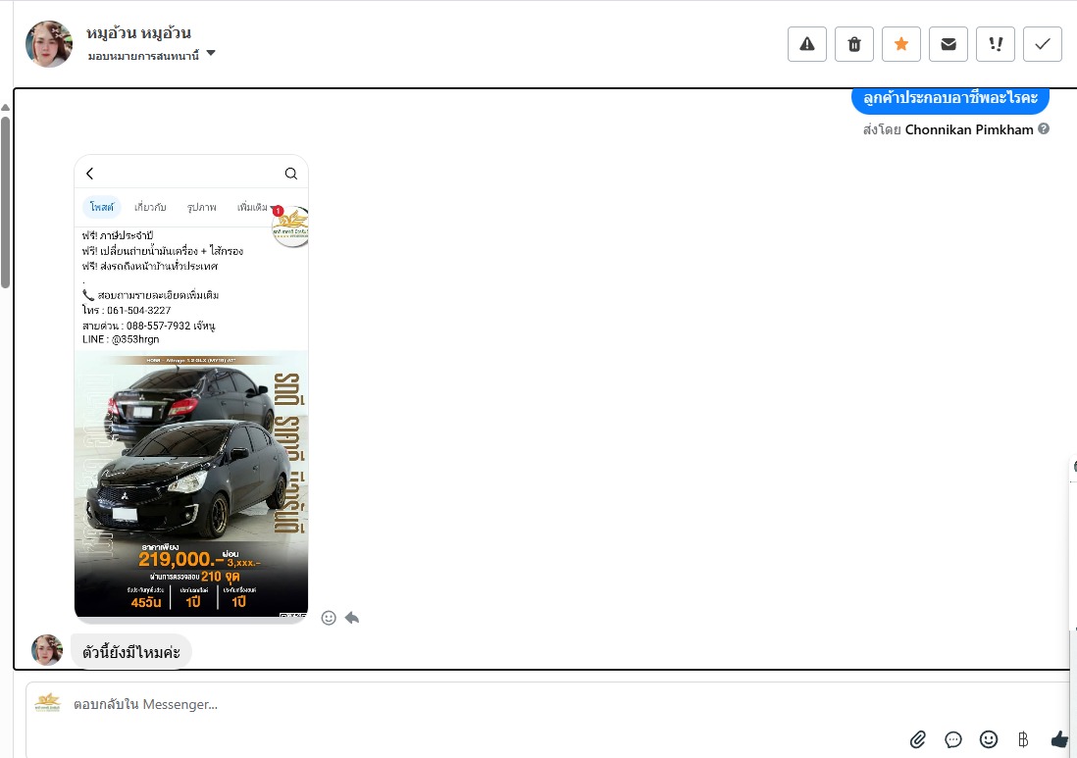The image size is (1077, 758).
Task: Open saved replies speech bubble icon
Action: pyautogui.click(x=953, y=739)
